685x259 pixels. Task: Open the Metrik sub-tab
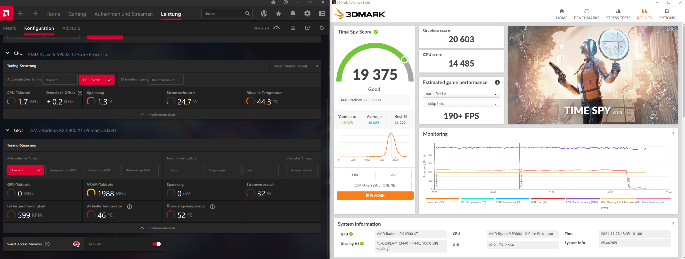(10, 28)
